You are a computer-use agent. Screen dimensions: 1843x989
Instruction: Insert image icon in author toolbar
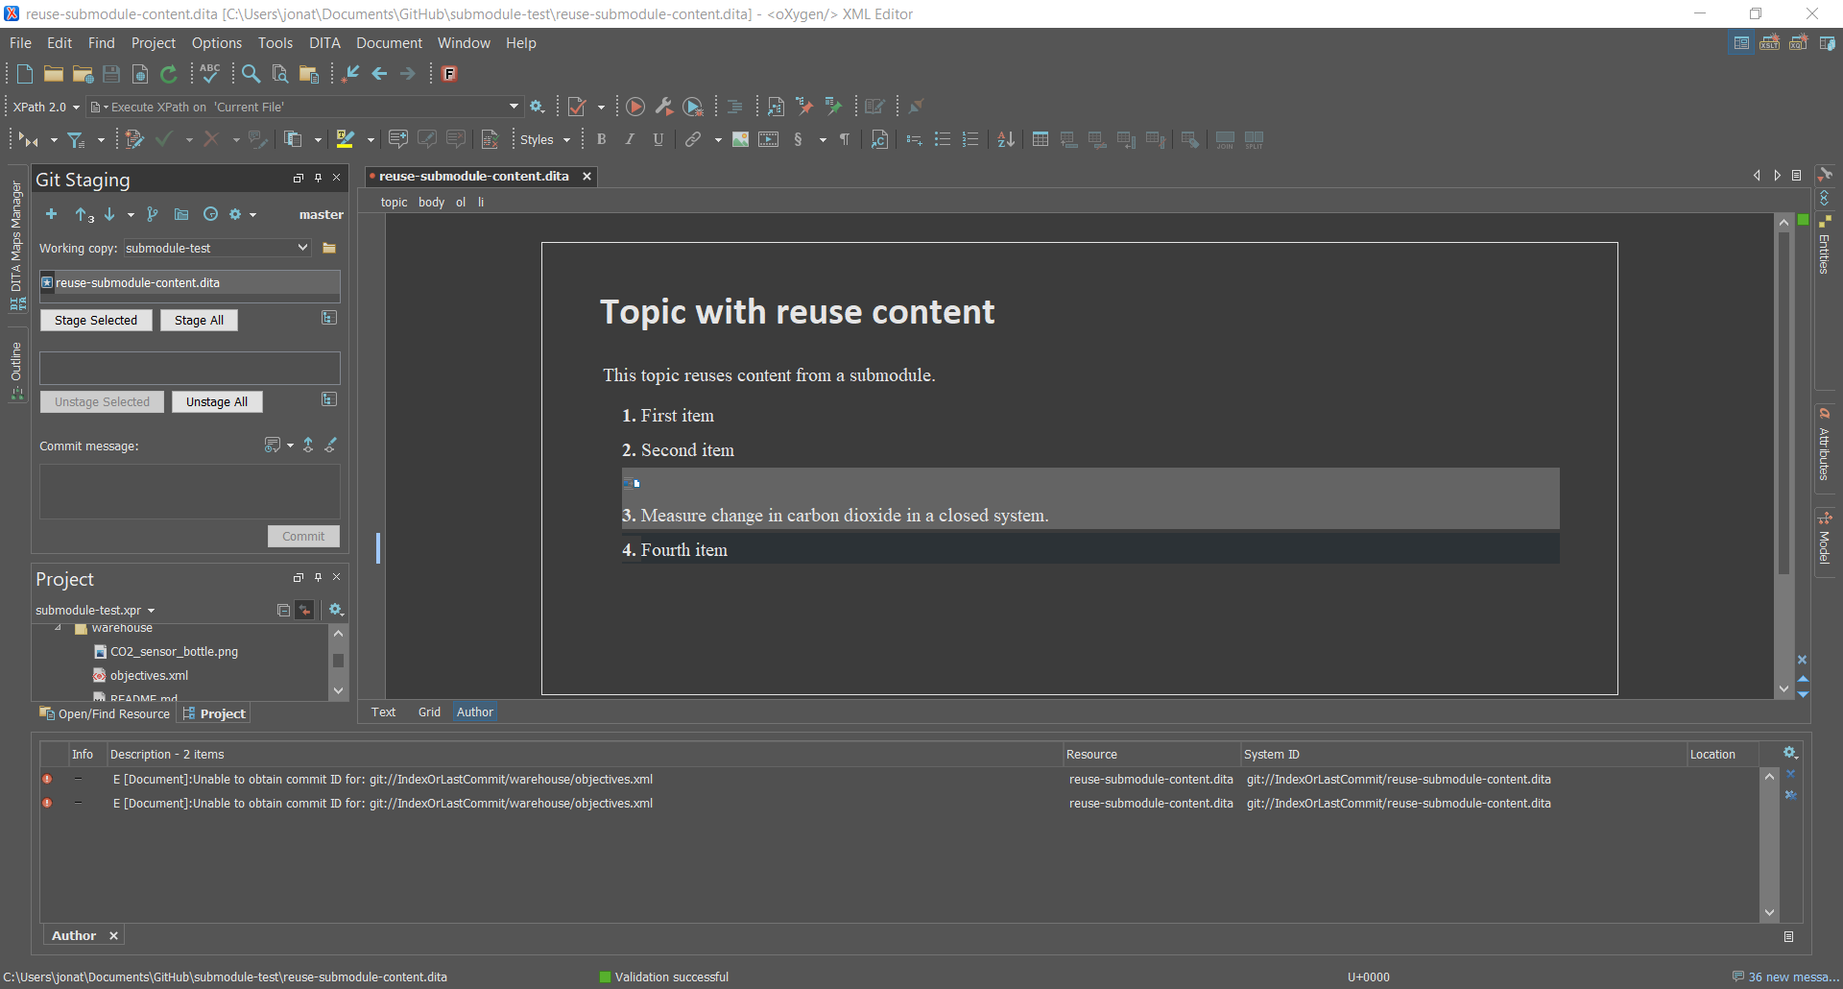741,139
